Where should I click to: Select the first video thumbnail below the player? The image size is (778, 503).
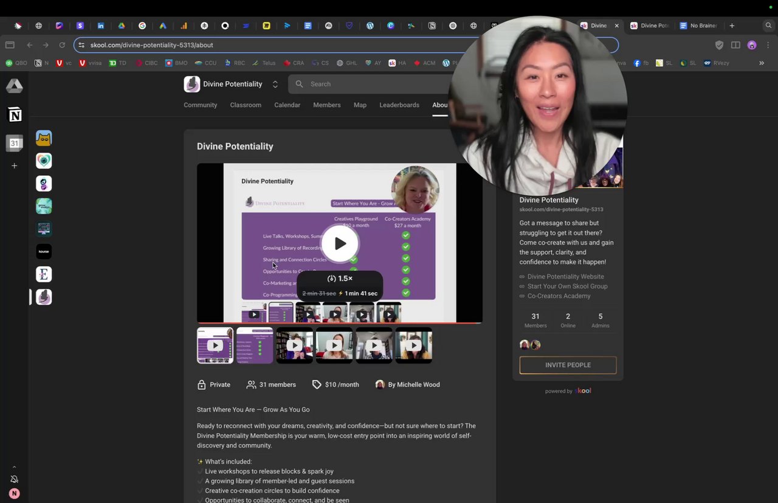tap(215, 345)
